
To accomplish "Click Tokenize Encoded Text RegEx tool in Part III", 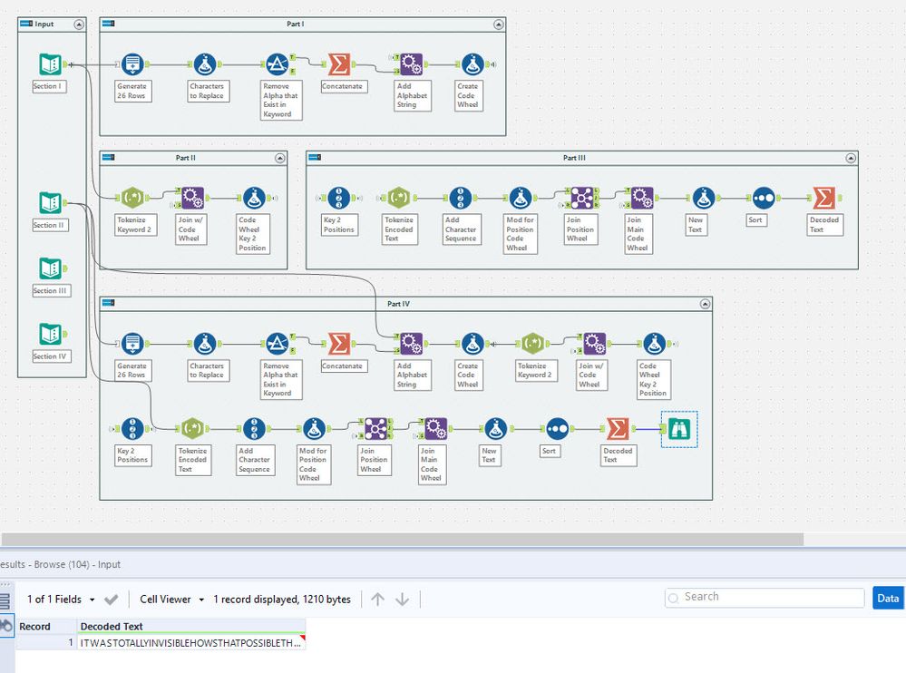I will click(x=399, y=198).
